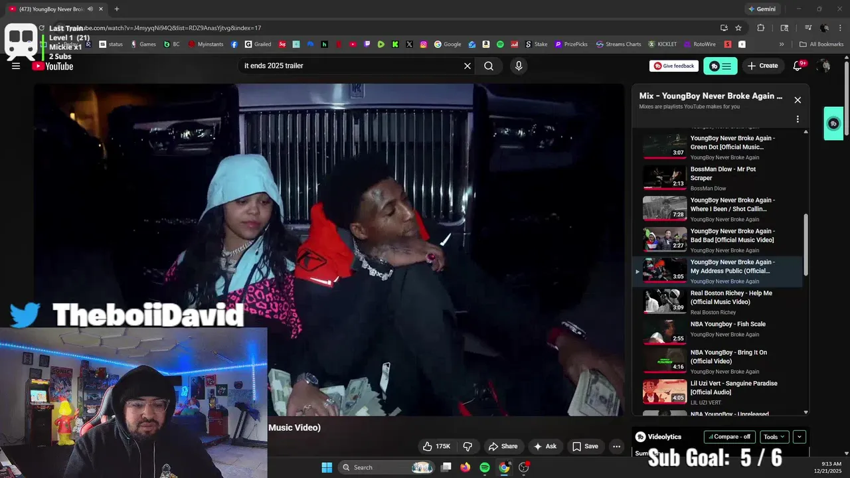Open Gemini in Chrome
The height and width of the screenshot is (478, 850).
pos(762,9)
